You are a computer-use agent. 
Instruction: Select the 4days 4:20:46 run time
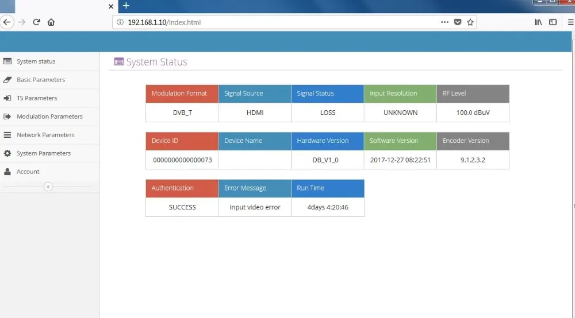(x=328, y=207)
